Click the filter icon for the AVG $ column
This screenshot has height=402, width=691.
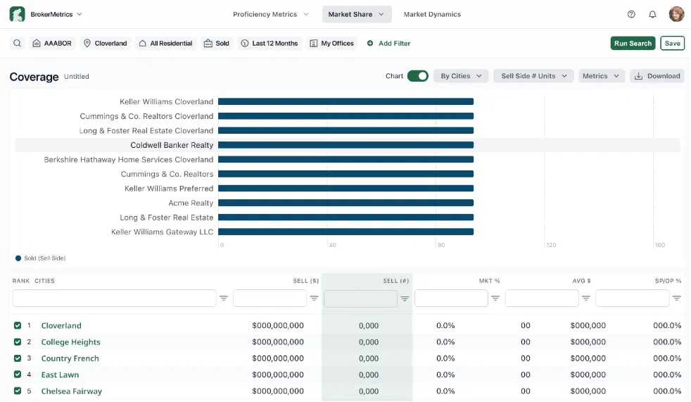coord(586,299)
